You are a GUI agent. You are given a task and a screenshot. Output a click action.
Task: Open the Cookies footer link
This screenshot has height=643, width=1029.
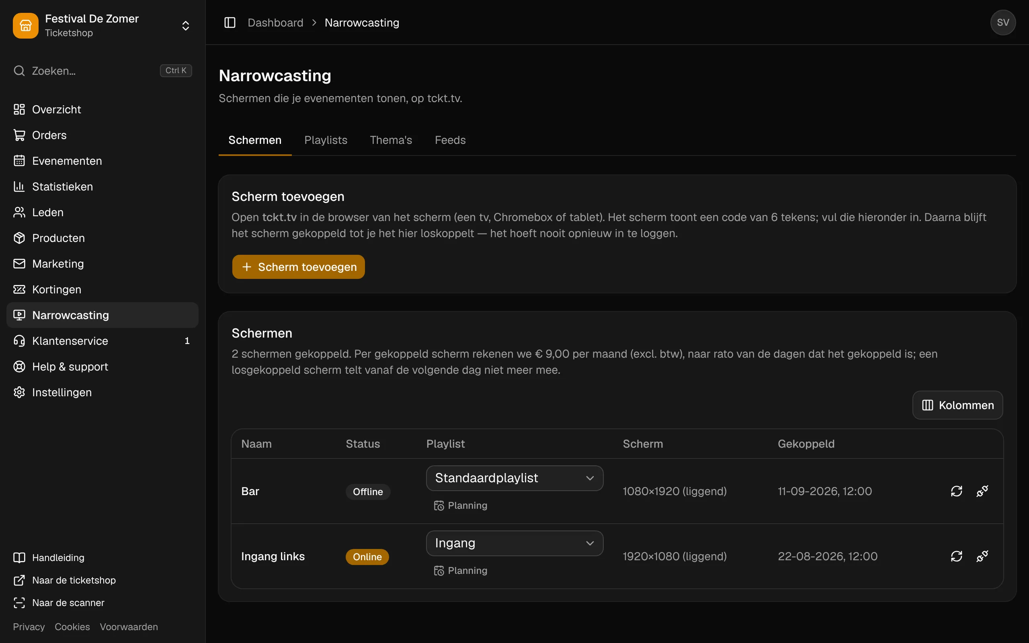[72, 627]
